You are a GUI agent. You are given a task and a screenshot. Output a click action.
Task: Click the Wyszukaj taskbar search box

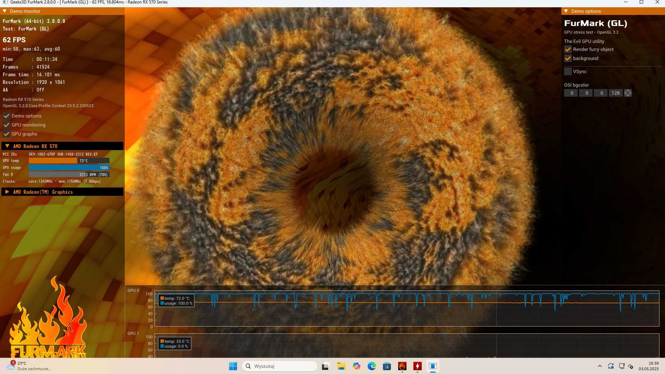280,366
